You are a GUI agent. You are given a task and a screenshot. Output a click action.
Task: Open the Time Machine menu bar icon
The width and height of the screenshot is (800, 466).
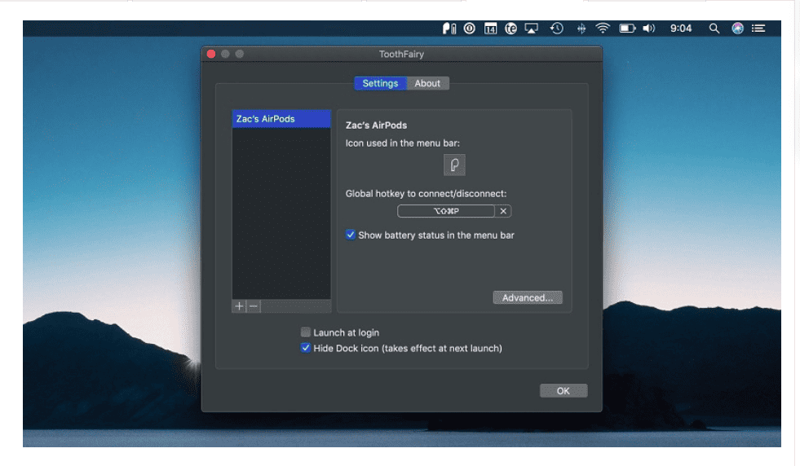557,29
